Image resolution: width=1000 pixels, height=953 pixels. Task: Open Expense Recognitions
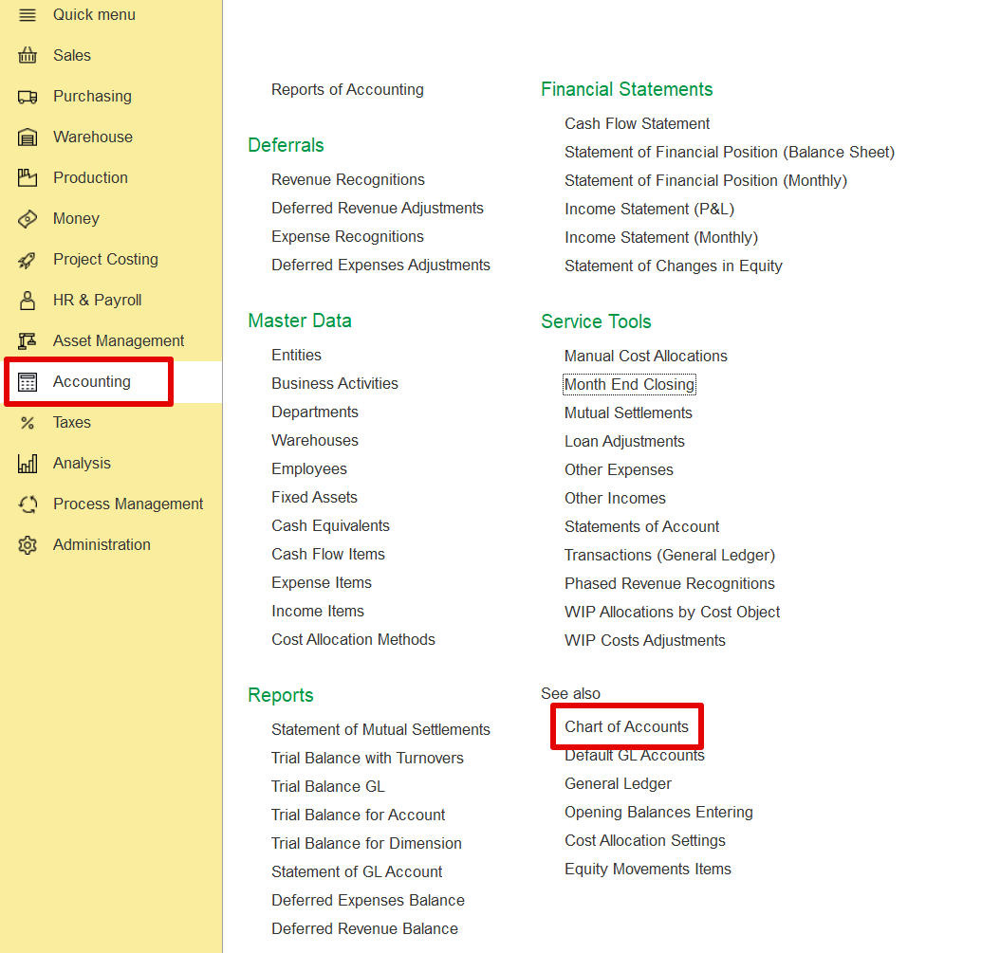(x=347, y=236)
